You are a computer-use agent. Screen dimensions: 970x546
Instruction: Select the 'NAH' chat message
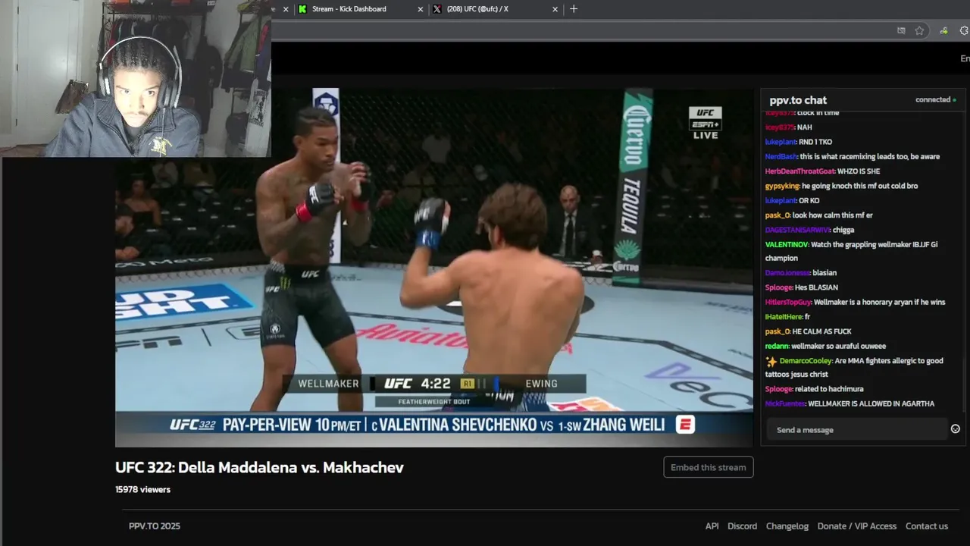(788, 127)
